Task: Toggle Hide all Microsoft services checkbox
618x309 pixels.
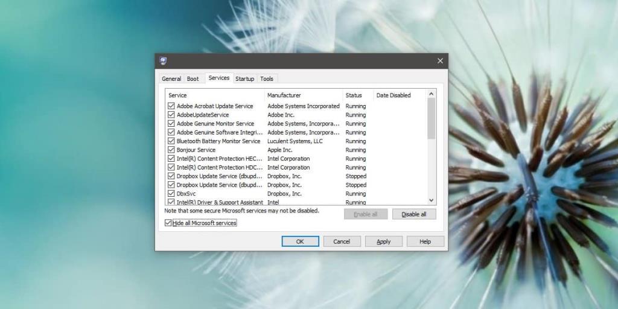Action: click(x=168, y=223)
